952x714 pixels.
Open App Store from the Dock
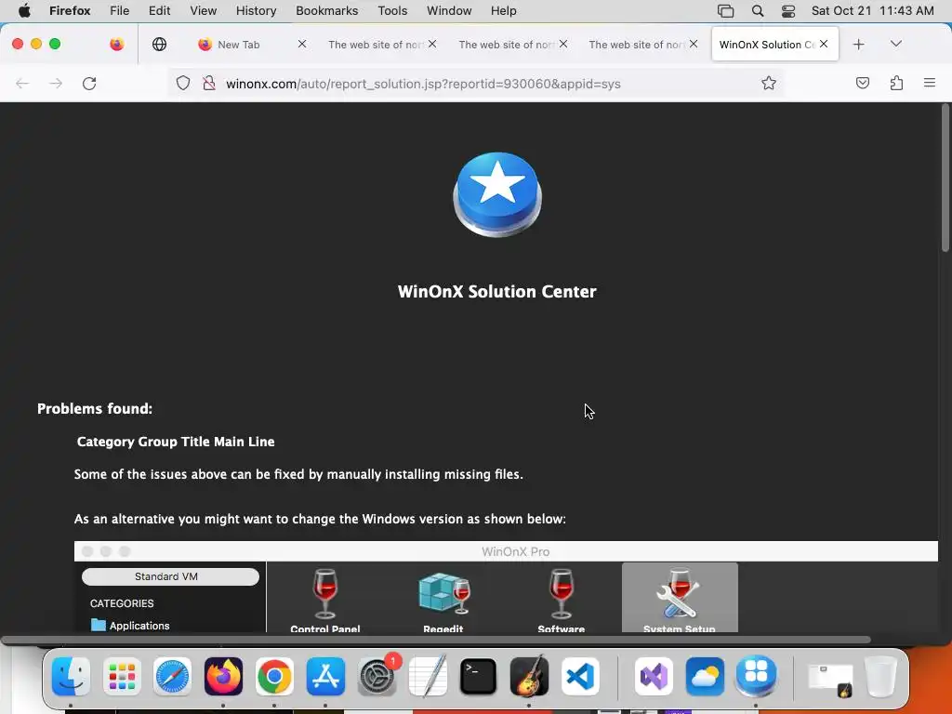click(325, 677)
